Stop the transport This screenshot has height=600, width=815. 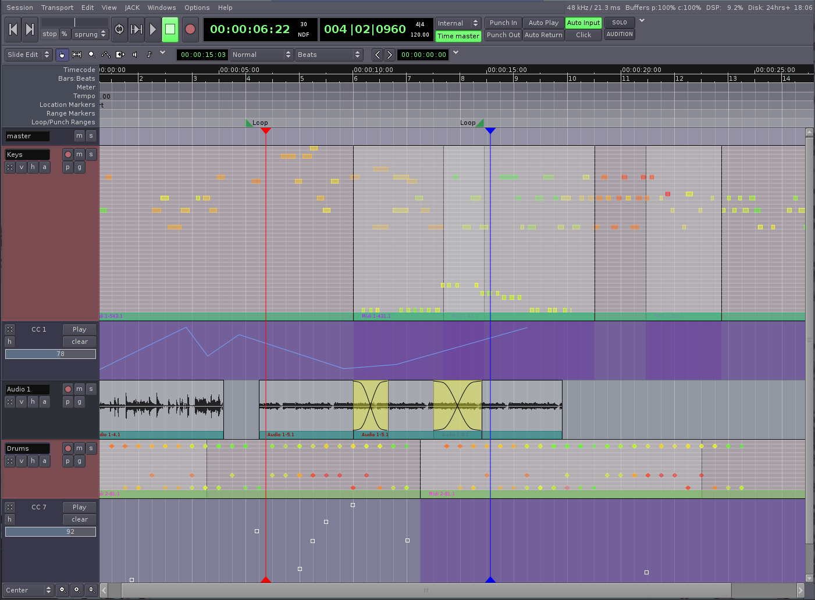[x=170, y=29]
